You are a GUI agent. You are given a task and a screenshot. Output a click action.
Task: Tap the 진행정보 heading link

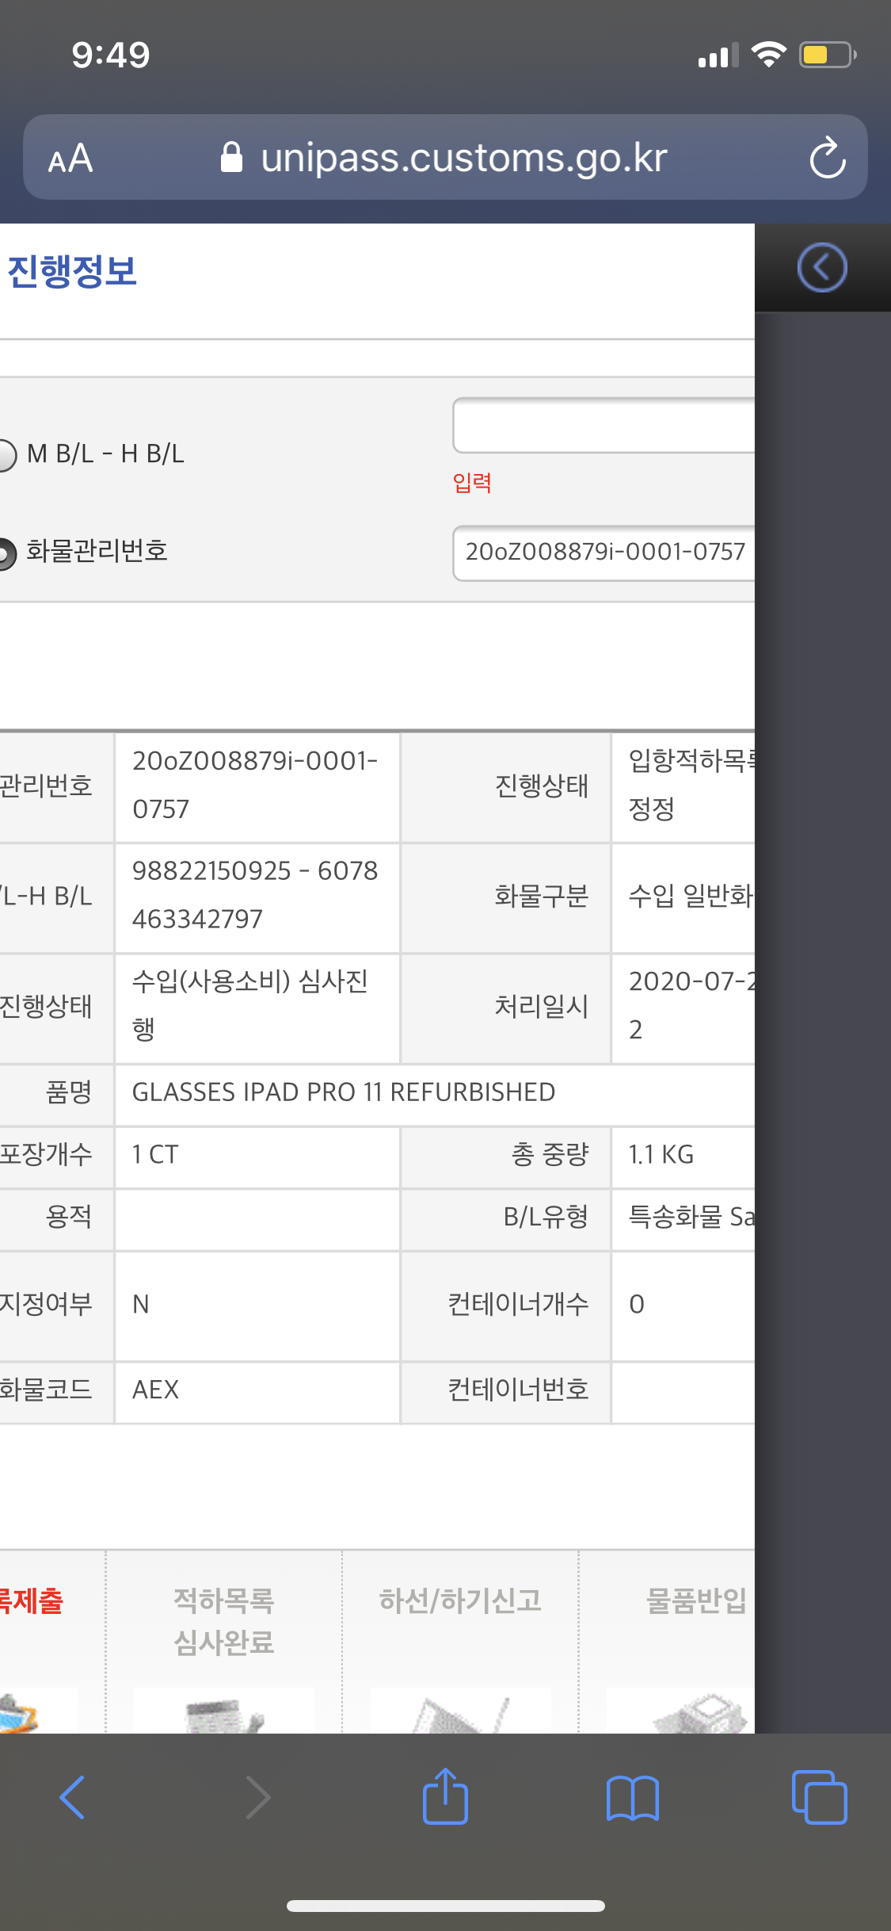pos(72,271)
